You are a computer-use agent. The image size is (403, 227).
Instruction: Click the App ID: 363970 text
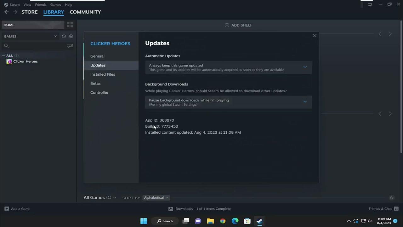[160, 120]
